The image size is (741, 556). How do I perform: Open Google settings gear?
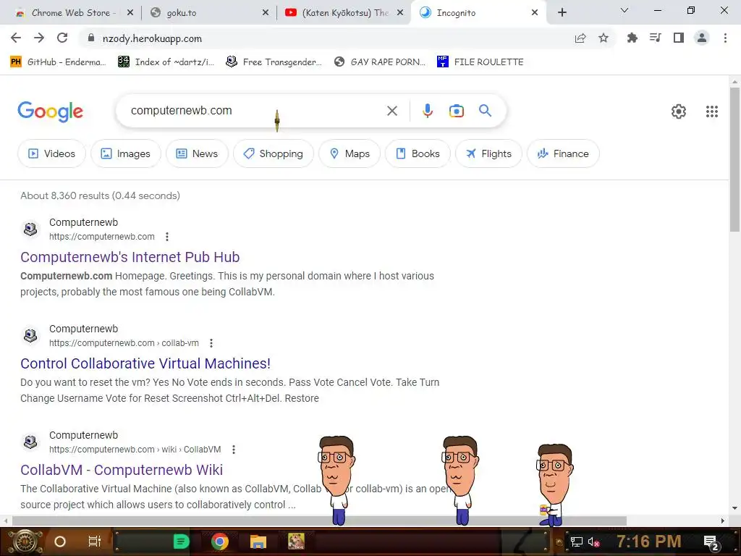[x=679, y=111]
